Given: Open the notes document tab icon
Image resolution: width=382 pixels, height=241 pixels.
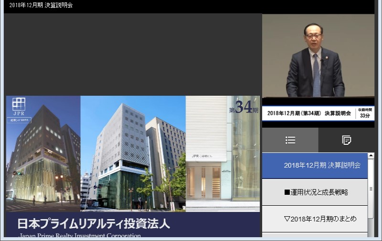Looking at the screenshot, I should 347,140.
